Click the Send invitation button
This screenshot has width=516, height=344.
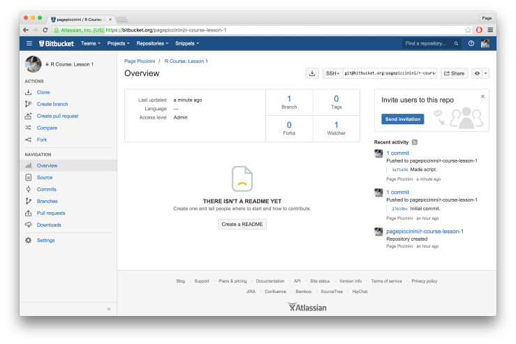(x=403, y=119)
